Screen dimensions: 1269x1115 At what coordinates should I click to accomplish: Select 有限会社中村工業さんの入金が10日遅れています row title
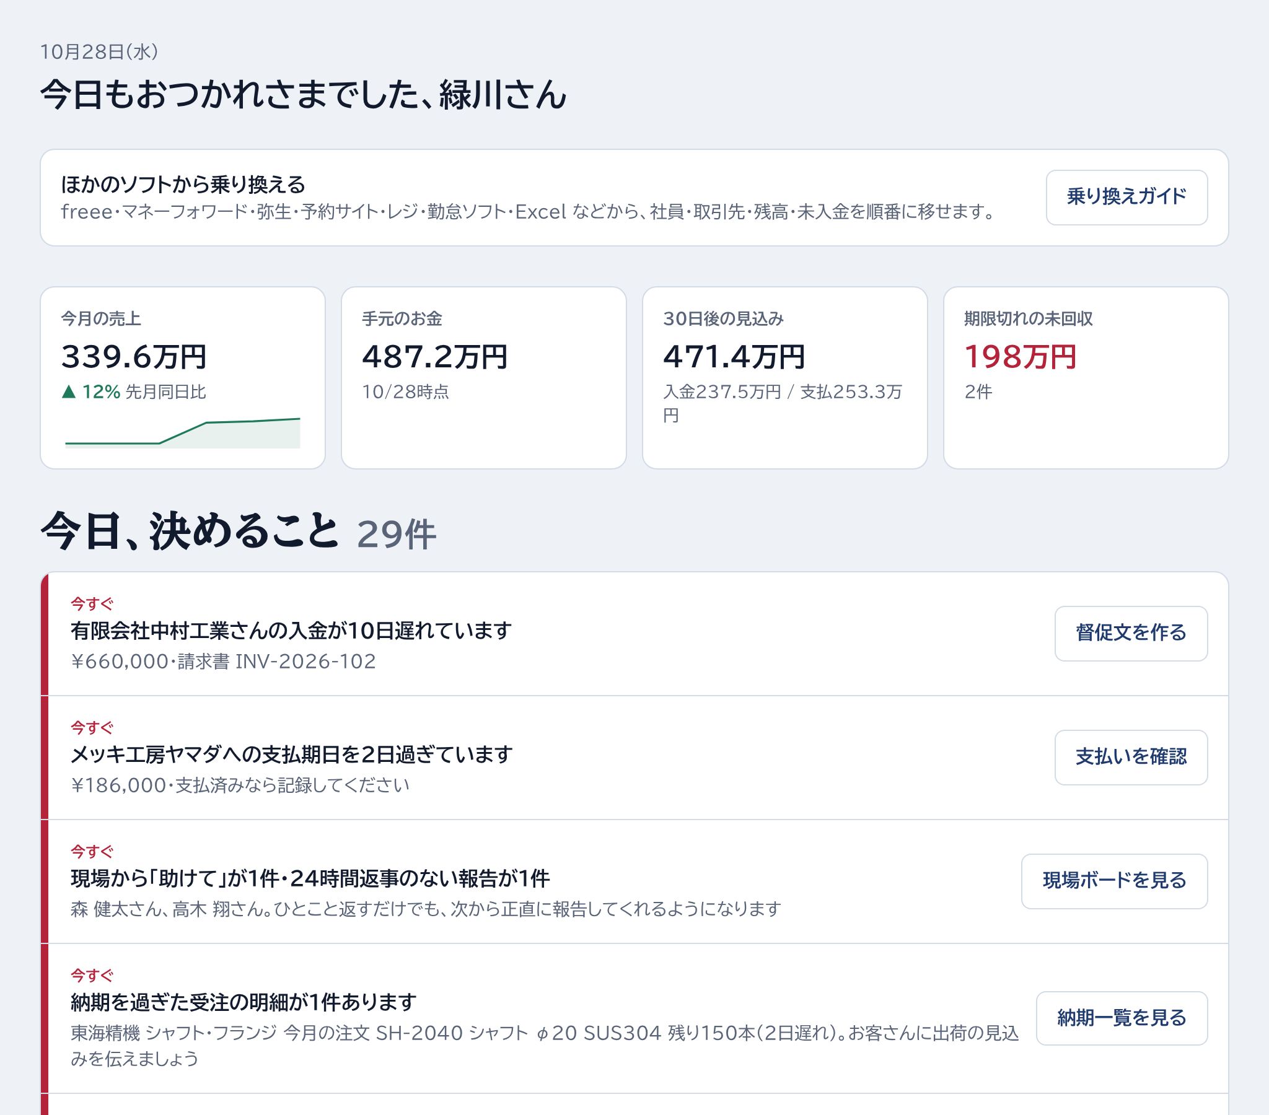tap(291, 631)
